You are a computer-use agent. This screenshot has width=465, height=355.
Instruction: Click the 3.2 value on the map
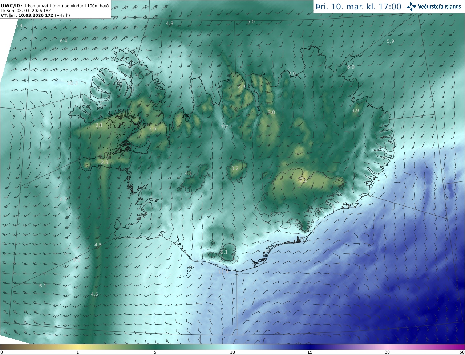click(x=235, y=168)
